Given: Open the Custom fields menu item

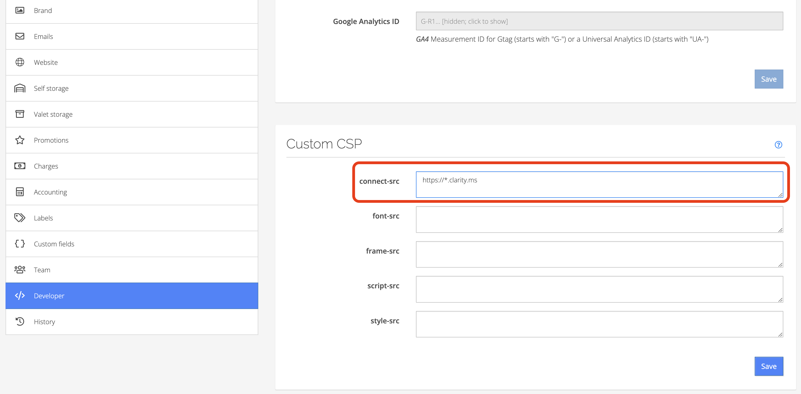Looking at the screenshot, I should (54, 244).
